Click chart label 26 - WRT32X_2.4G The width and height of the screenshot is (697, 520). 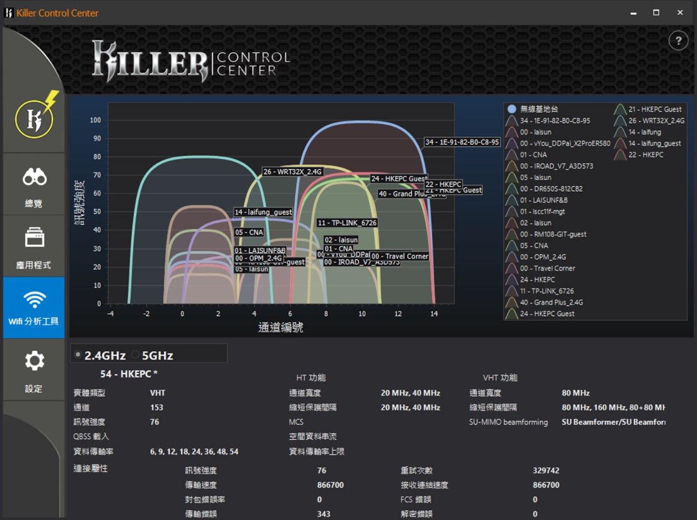292,172
